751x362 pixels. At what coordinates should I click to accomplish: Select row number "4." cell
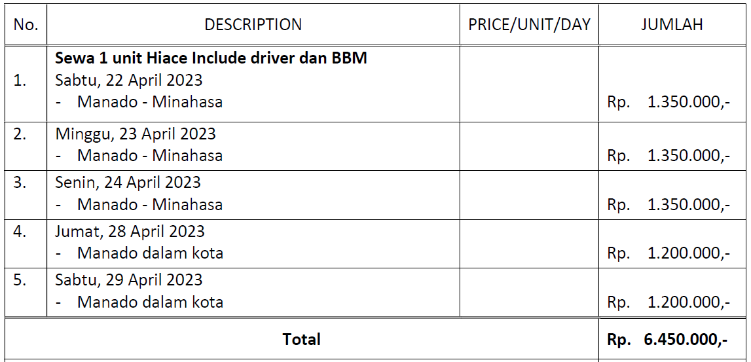point(20,232)
